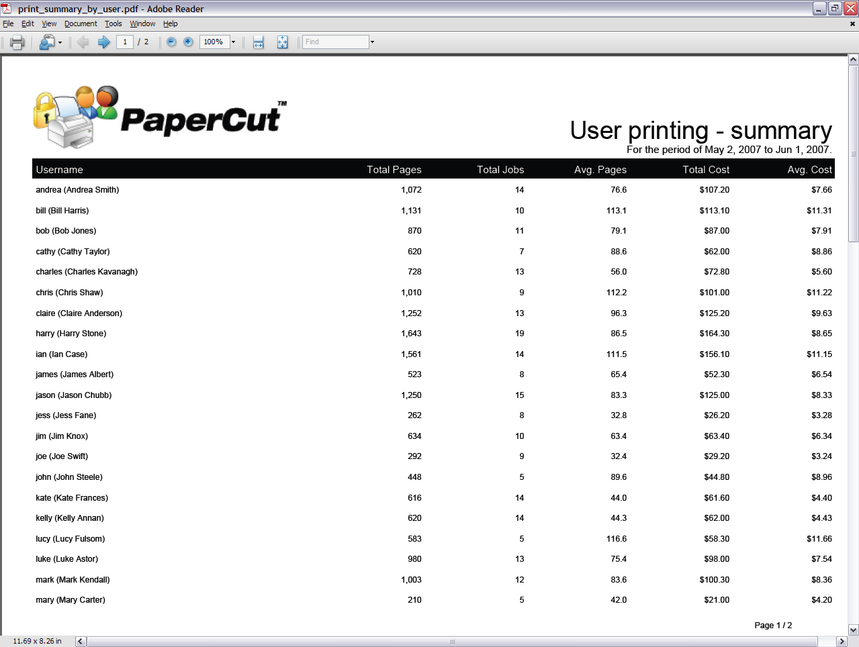
Task: Open the File menu
Action: coord(8,23)
